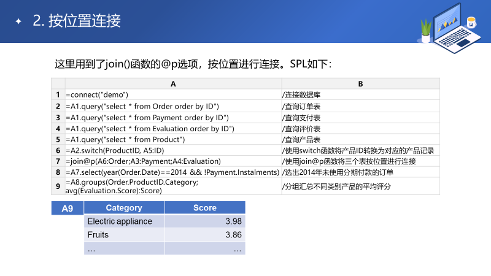Click the Score column header
This screenshot has width=491, height=276.
(x=205, y=208)
